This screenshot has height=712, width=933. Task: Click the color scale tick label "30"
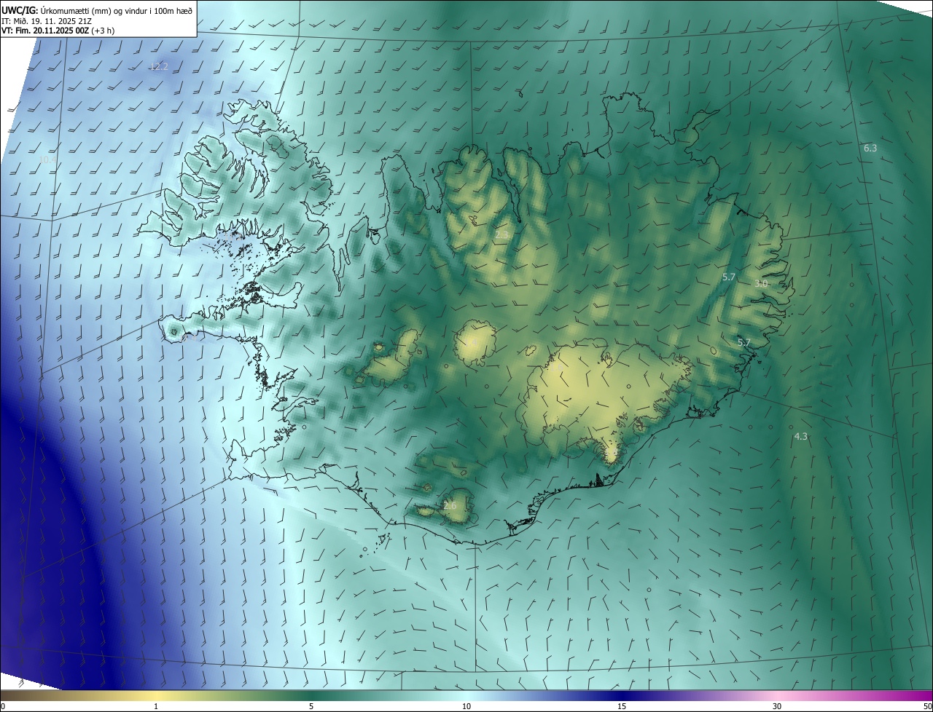click(777, 707)
